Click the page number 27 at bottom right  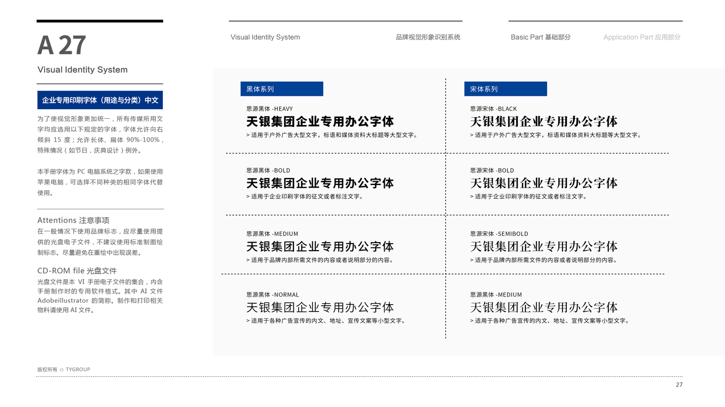pos(679,385)
